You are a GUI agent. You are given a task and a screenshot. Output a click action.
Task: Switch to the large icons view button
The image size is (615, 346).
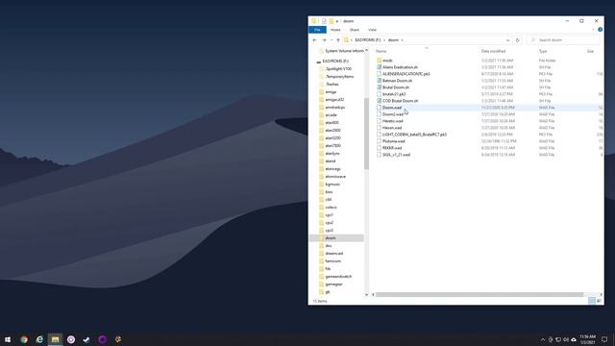click(x=599, y=301)
